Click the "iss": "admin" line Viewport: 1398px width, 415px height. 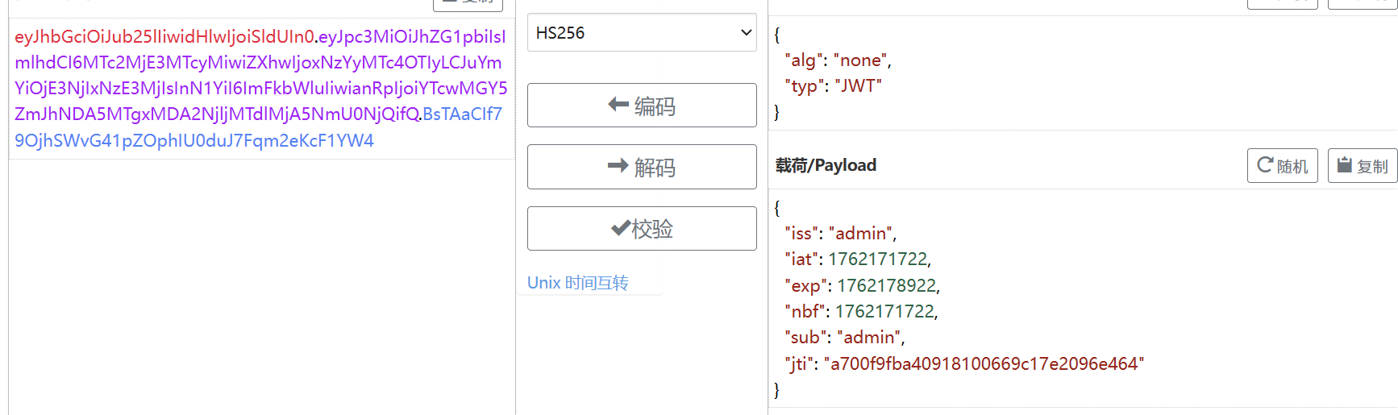tap(840, 234)
